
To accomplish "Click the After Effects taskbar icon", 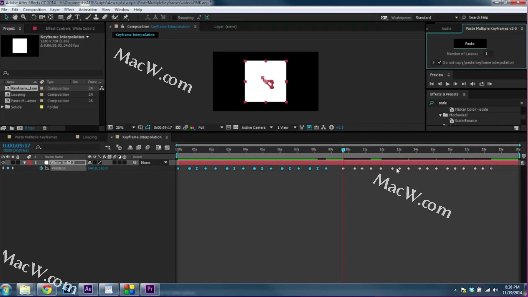I will [88, 289].
